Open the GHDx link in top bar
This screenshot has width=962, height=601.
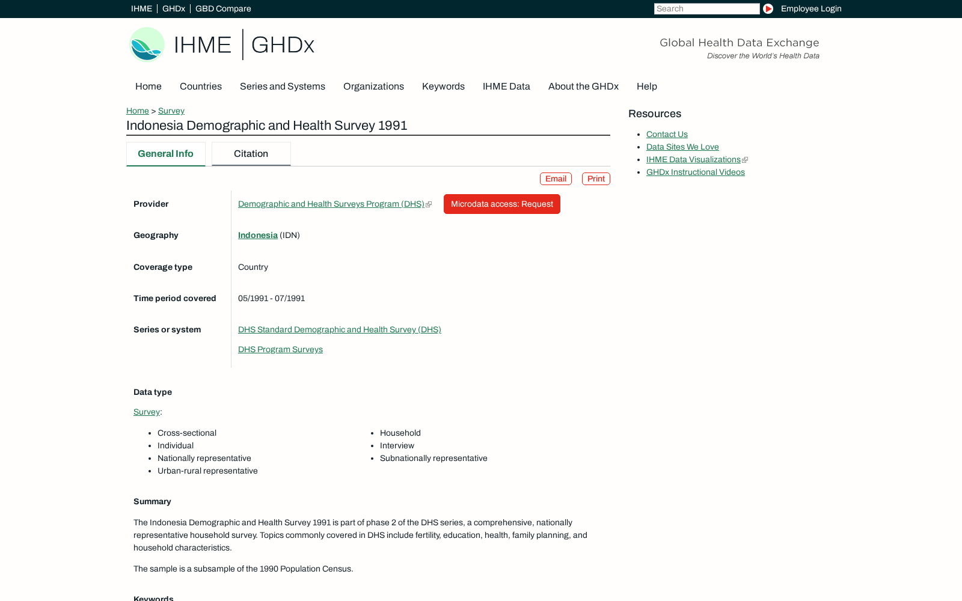174,8
